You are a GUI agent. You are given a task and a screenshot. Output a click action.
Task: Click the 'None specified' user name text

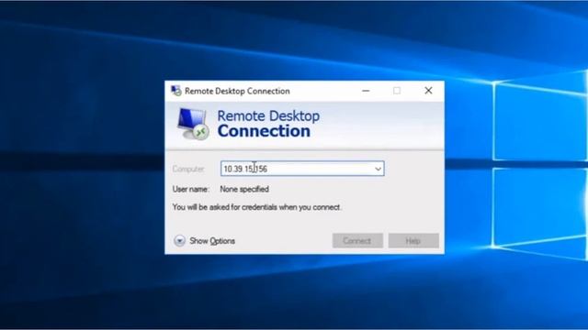[244, 190]
